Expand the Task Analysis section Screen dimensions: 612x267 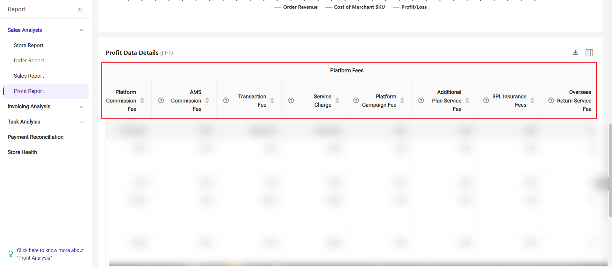tap(81, 122)
